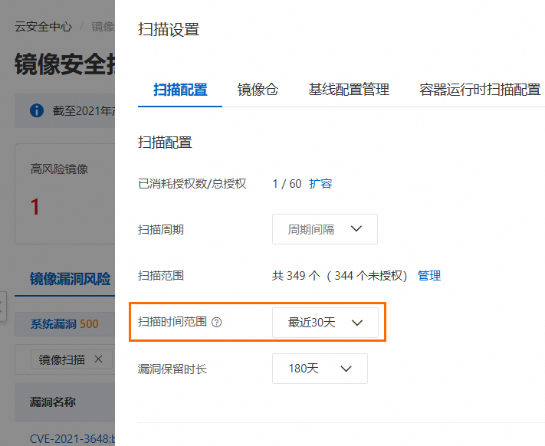545x446 pixels.
Task: Click the 高风险镜像 count 1
Action: pyautogui.click(x=34, y=207)
